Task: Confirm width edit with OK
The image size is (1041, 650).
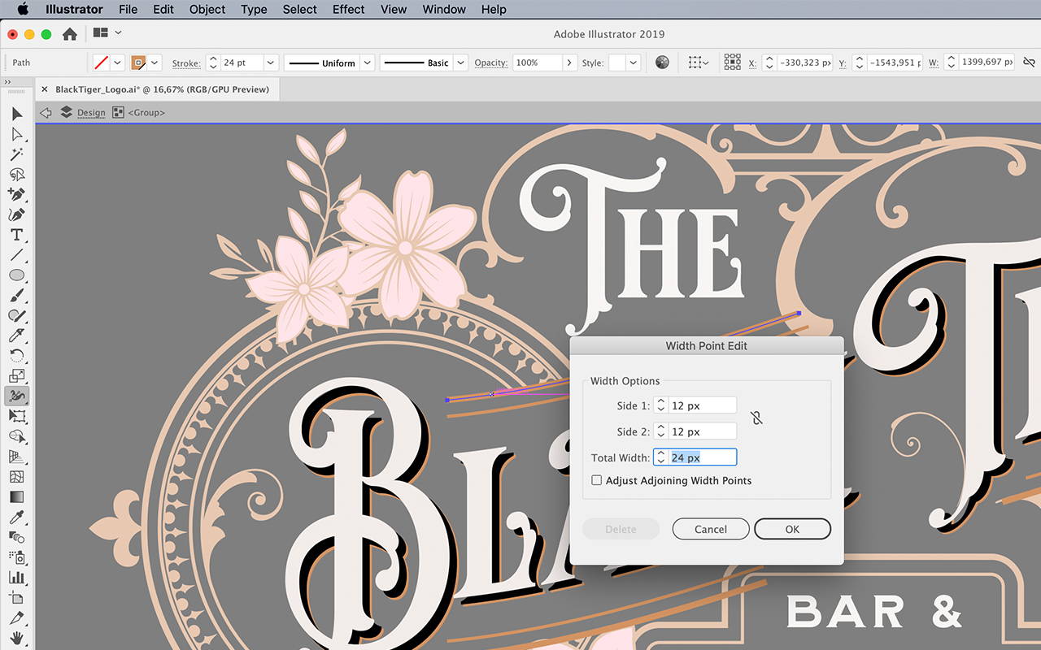Action: click(792, 529)
